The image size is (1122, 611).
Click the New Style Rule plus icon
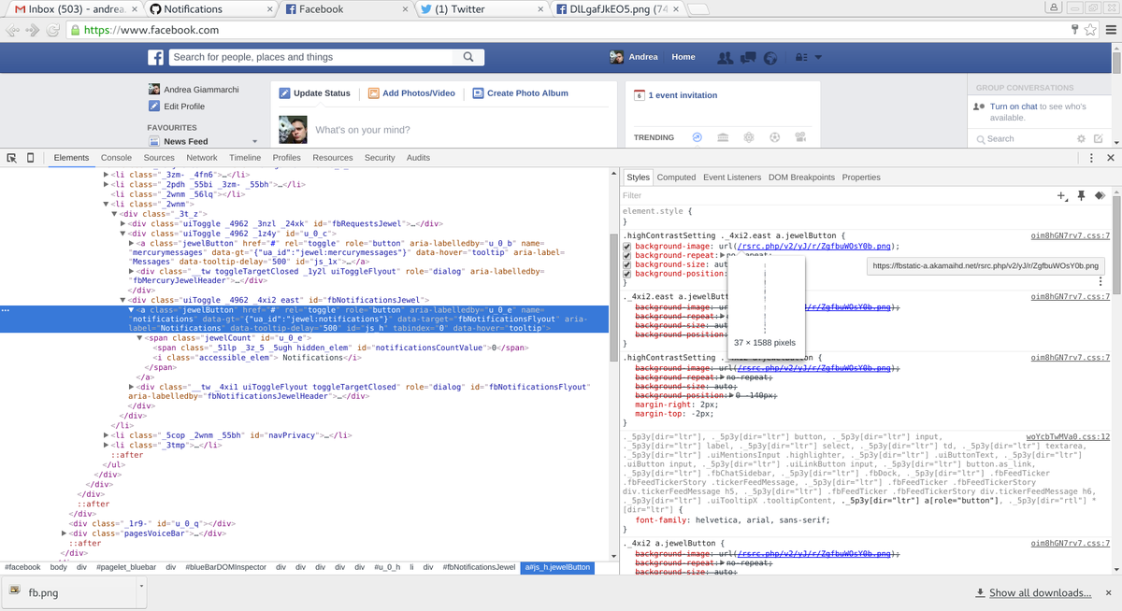[x=1061, y=196]
